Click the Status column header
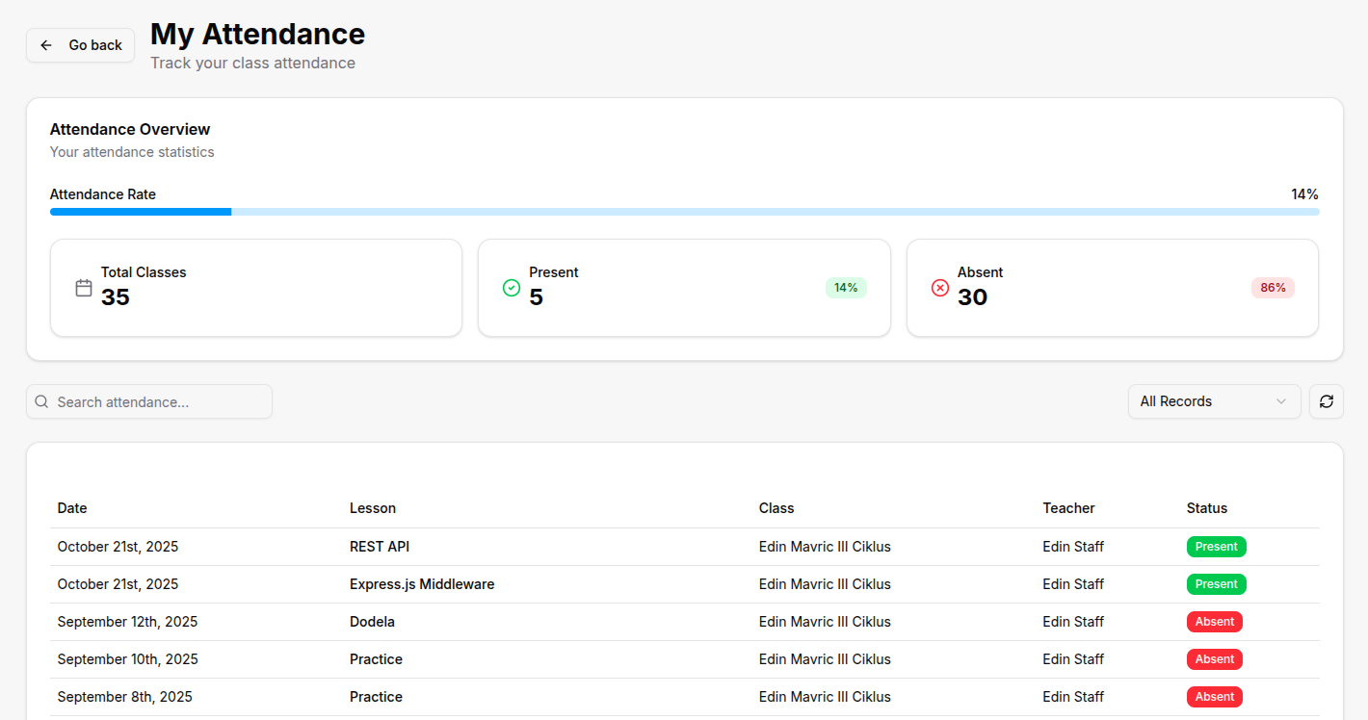The width and height of the screenshot is (1368, 720). pyautogui.click(x=1206, y=508)
